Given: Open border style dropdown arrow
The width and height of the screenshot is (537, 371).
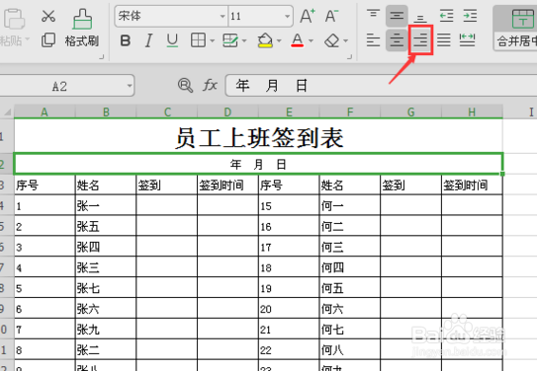Looking at the screenshot, I should coord(212,41).
